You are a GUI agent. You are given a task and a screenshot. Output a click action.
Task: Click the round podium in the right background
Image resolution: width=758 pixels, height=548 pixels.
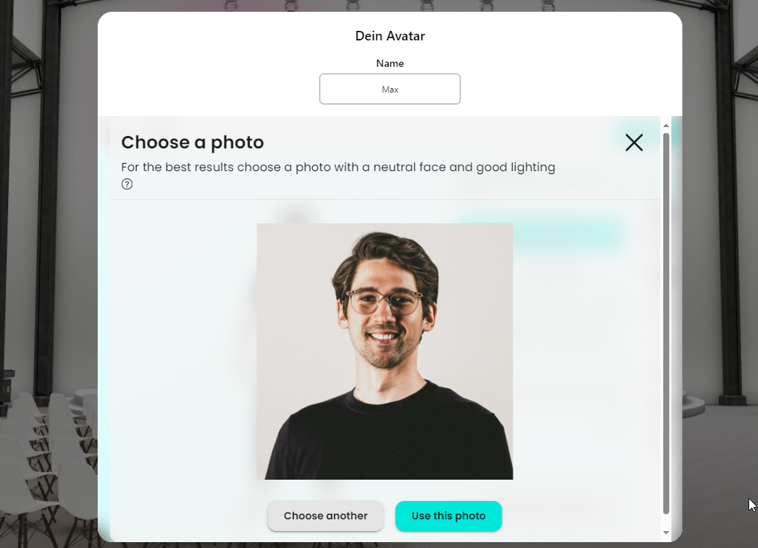[709, 403]
